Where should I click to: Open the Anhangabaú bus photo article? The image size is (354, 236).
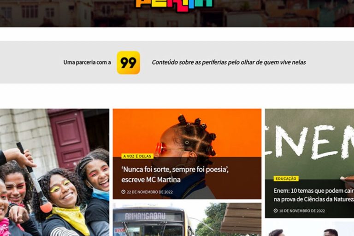[x=187, y=219]
